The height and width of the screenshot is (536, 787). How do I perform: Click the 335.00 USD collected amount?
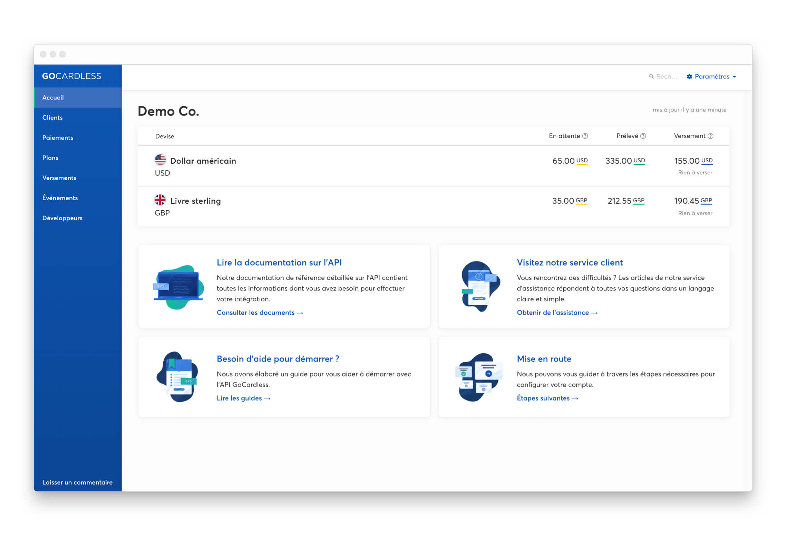pyautogui.click(x=625, y=161)
